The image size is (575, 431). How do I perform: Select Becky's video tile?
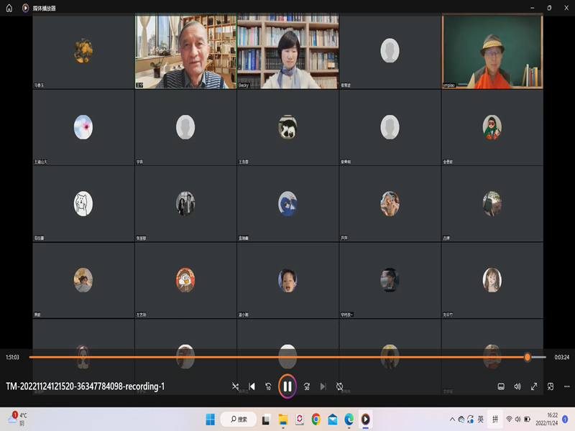[x=287, y=52]
